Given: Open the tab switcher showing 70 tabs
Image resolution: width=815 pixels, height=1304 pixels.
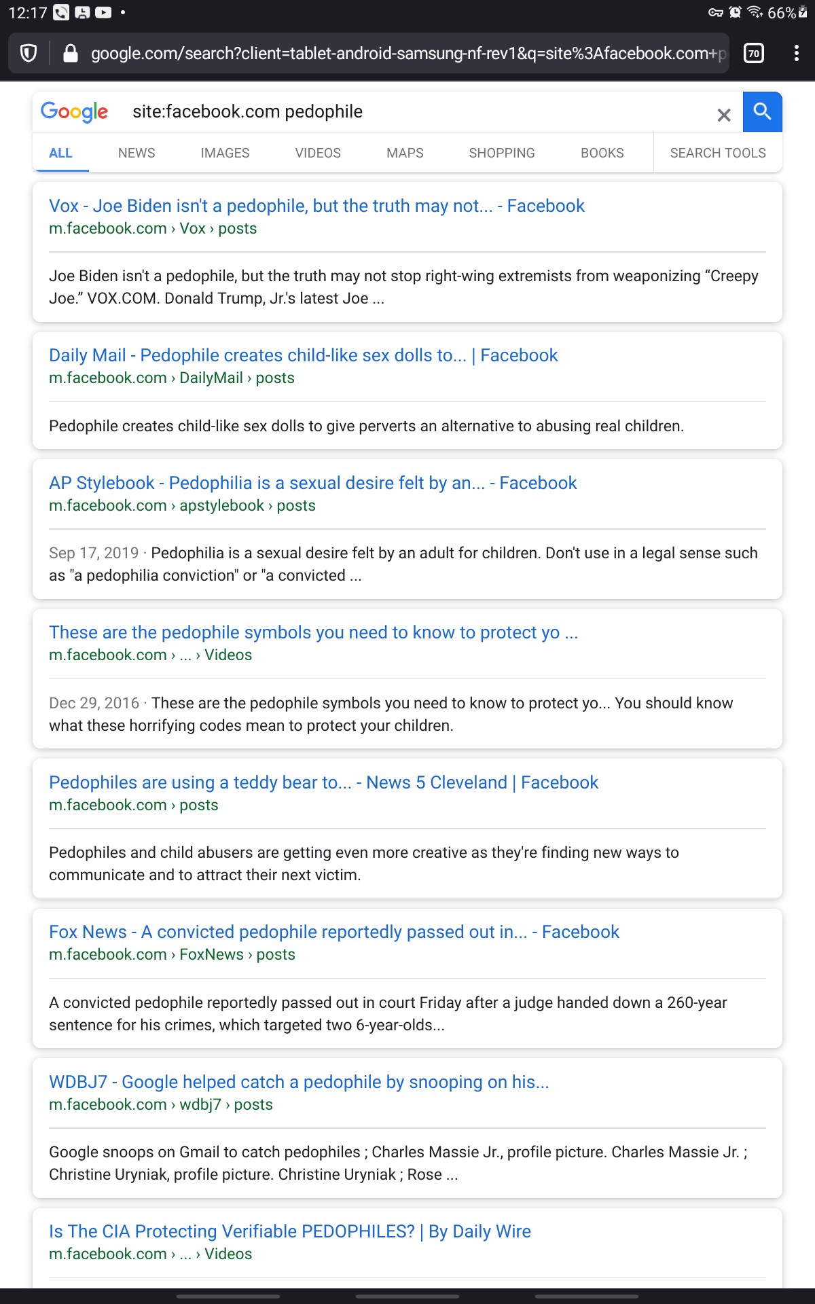Looking at the screenshot, I should 754,54.
